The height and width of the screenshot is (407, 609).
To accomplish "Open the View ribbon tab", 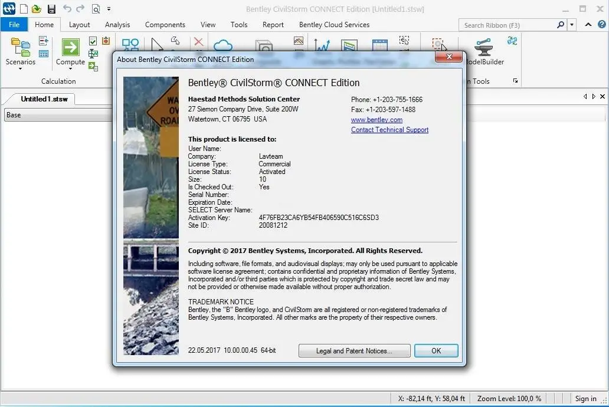I will coord(208,24).
